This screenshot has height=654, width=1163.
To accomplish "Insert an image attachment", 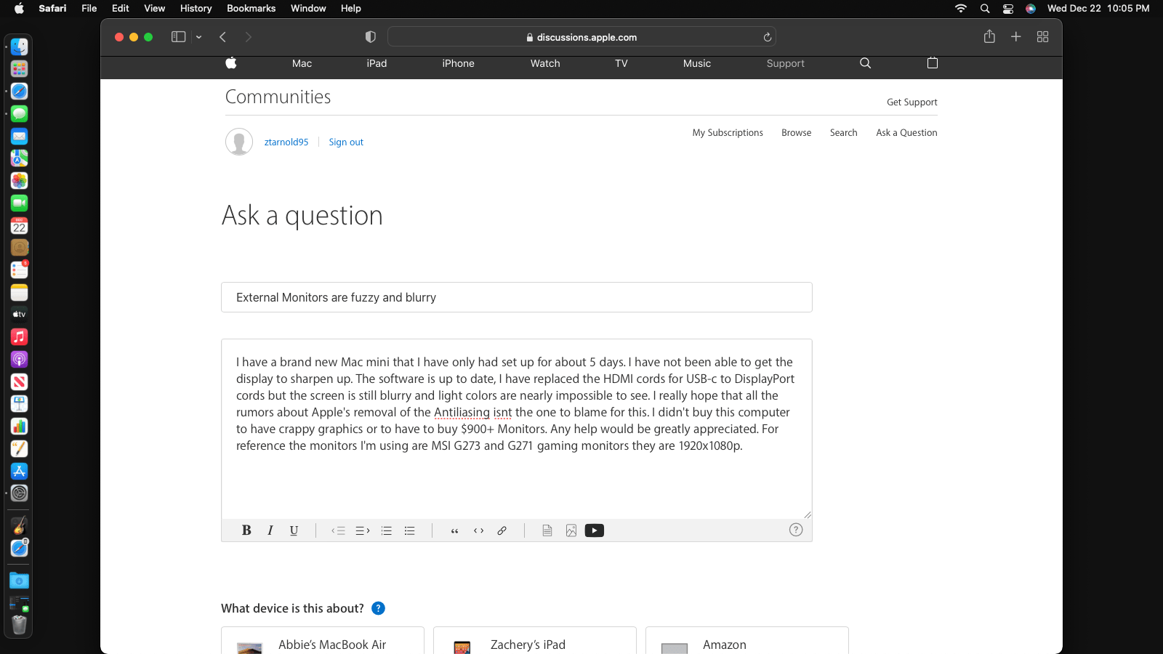I will pyautogui.click(x=571, y=530).
